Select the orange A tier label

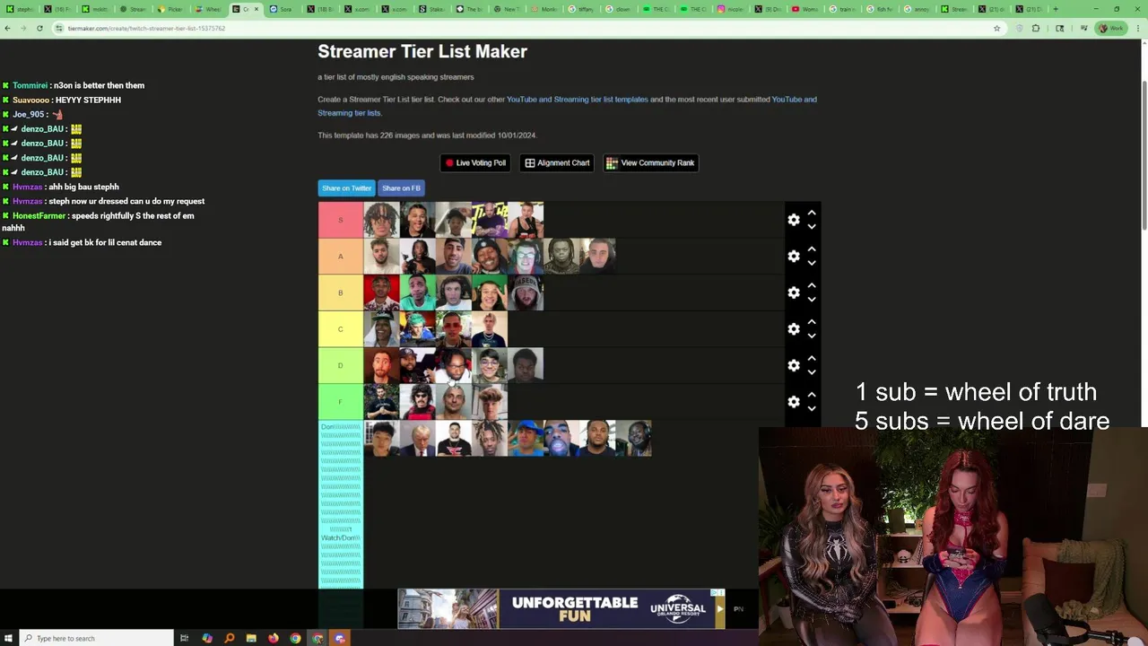[x=341, y=257]
